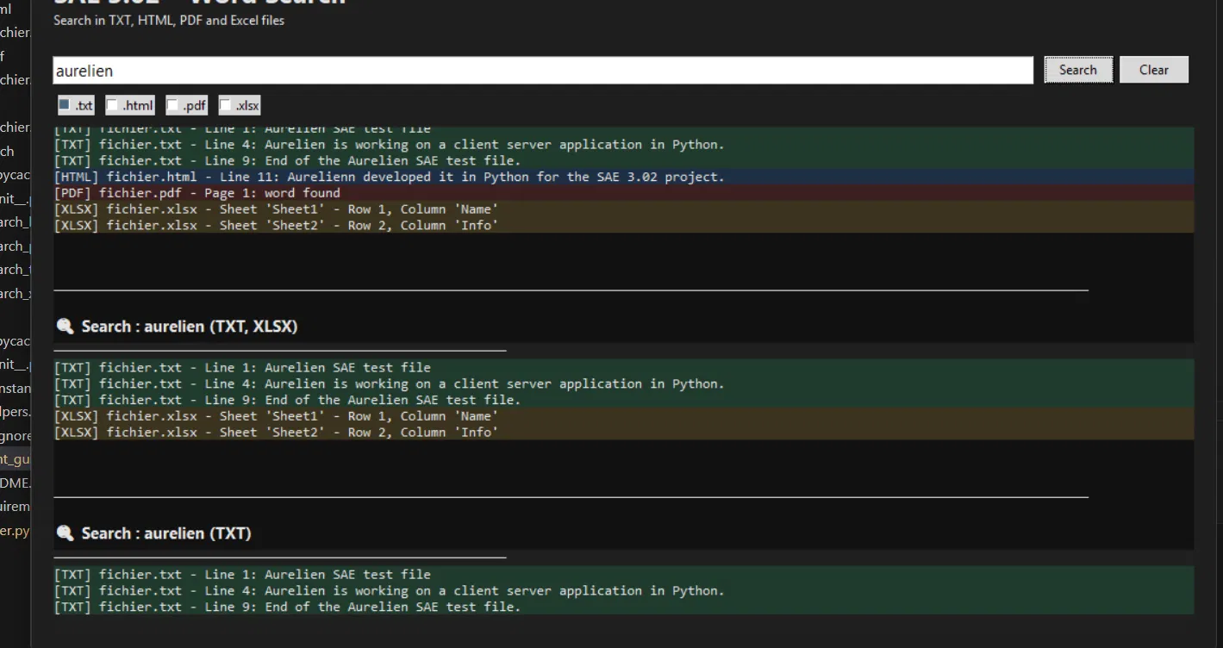Open the helpers 'lpers.' sidebar file

[15, 412]
